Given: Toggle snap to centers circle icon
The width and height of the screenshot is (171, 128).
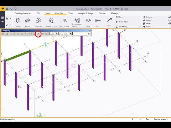Looking at the screenshot, I should pyautogui.click(x=11, y=34).
